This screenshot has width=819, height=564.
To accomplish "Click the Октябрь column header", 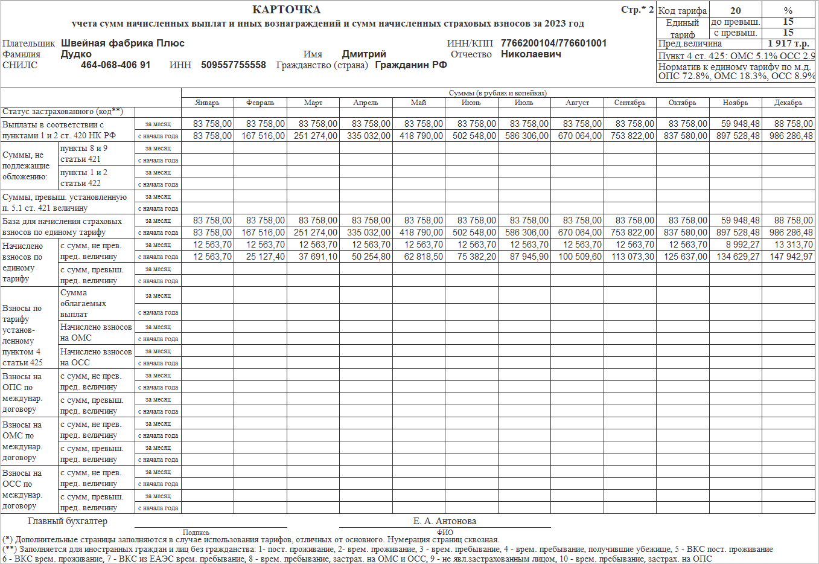I will tap(683, 103).
